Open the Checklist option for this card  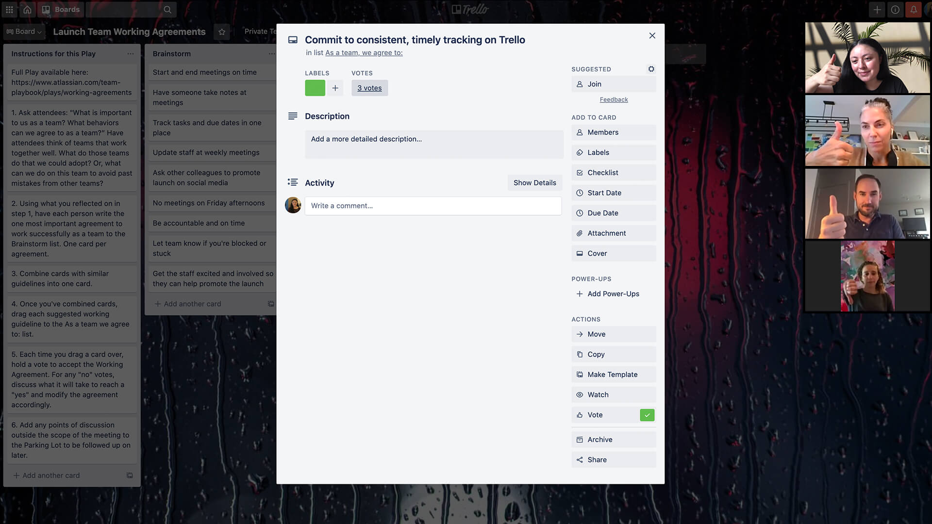(x=613, y=172)
